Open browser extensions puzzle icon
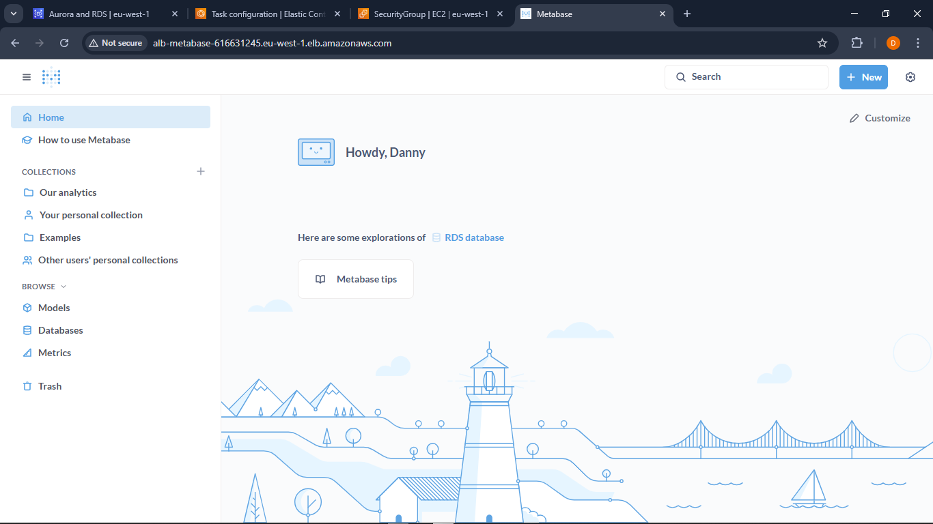Image resolution: width=933 pixels, height=524 pixels. point(857,43)
